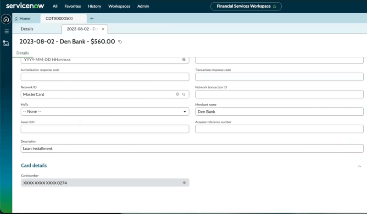Screen dimensions: 367x214
Task: Open the Workspaces menu
Action: coord(119,6)
